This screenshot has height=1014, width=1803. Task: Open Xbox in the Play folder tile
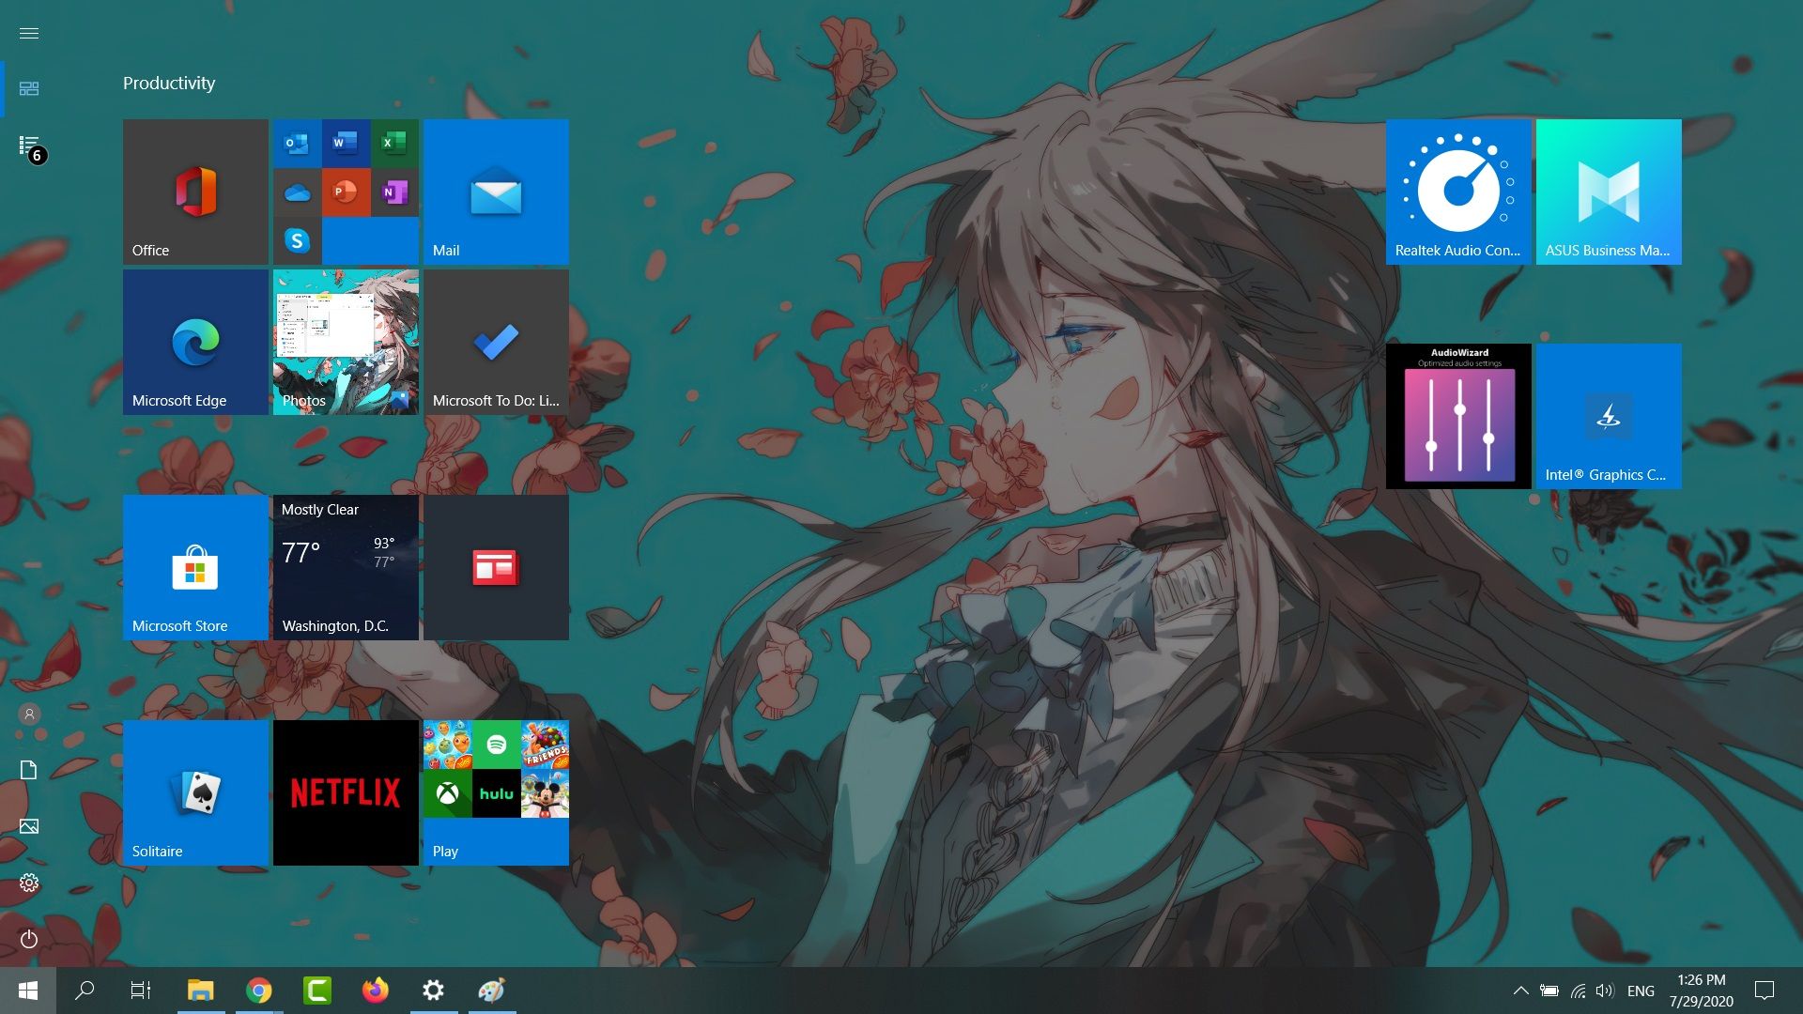(x=447, y=793)
